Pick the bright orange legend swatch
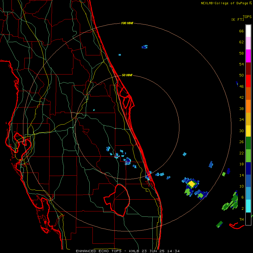Image resolution: width=253 pixels, height=253 pixels. click(x=248, y=106)
